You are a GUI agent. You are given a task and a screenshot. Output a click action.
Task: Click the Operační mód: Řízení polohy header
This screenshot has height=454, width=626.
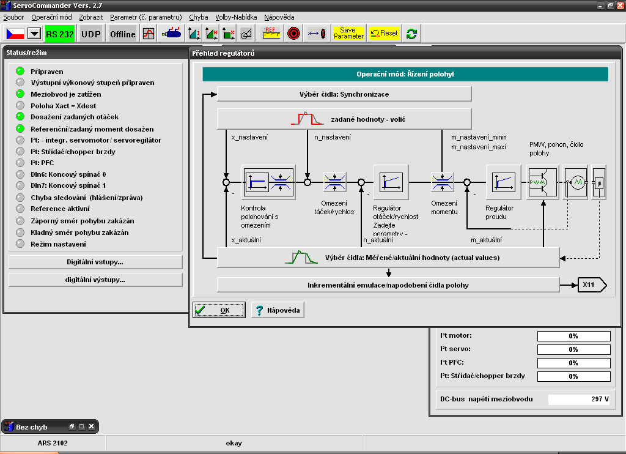click(405, 74)
